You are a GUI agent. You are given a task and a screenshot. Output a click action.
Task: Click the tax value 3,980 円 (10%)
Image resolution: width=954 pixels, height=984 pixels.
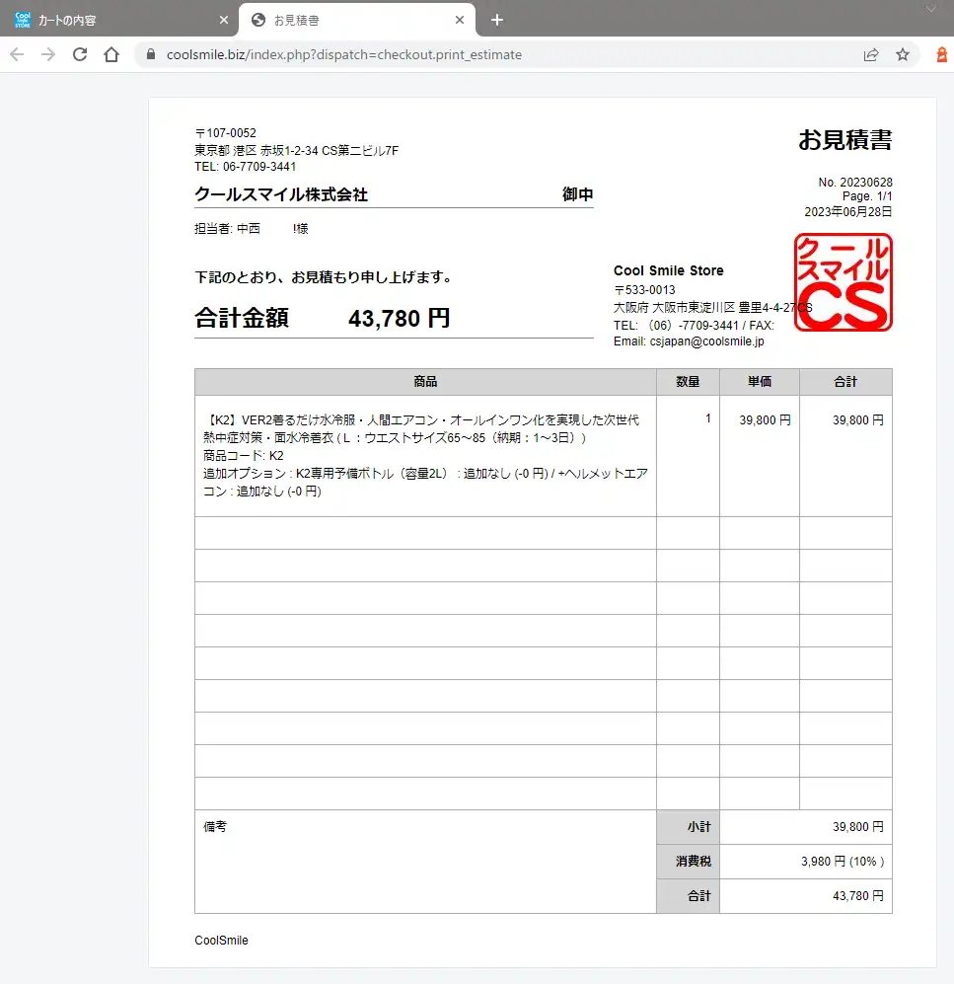click(843, 862)
